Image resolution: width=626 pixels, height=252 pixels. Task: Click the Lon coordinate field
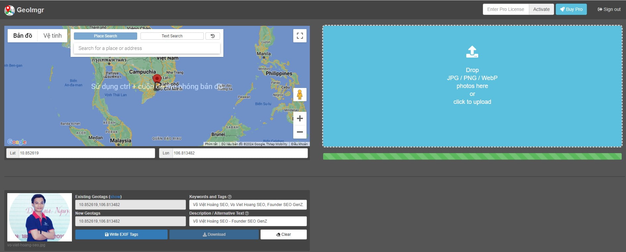pos(240,153)
